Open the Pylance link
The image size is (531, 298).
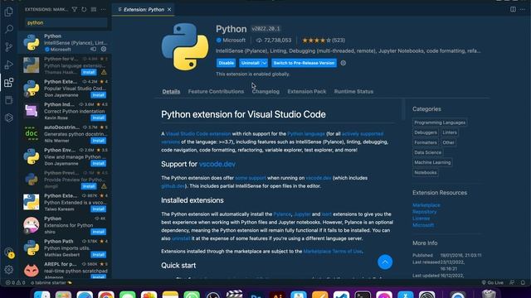click(x=282, y=214)
